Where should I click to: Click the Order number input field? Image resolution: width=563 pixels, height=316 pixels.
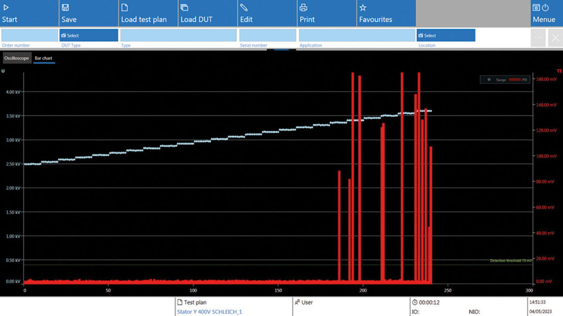click(x=29, y=36)
